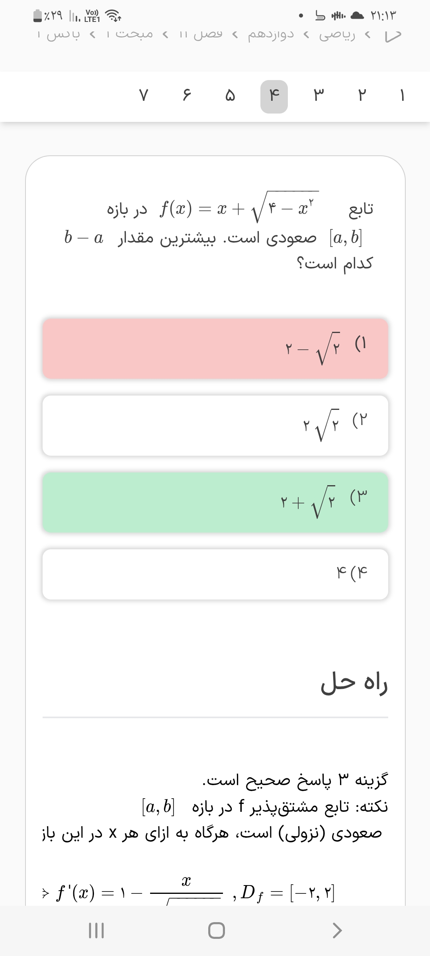Screen dimensions: 430x956
Task: Tap the Android back navigation arrow
Action: [337, 931]
